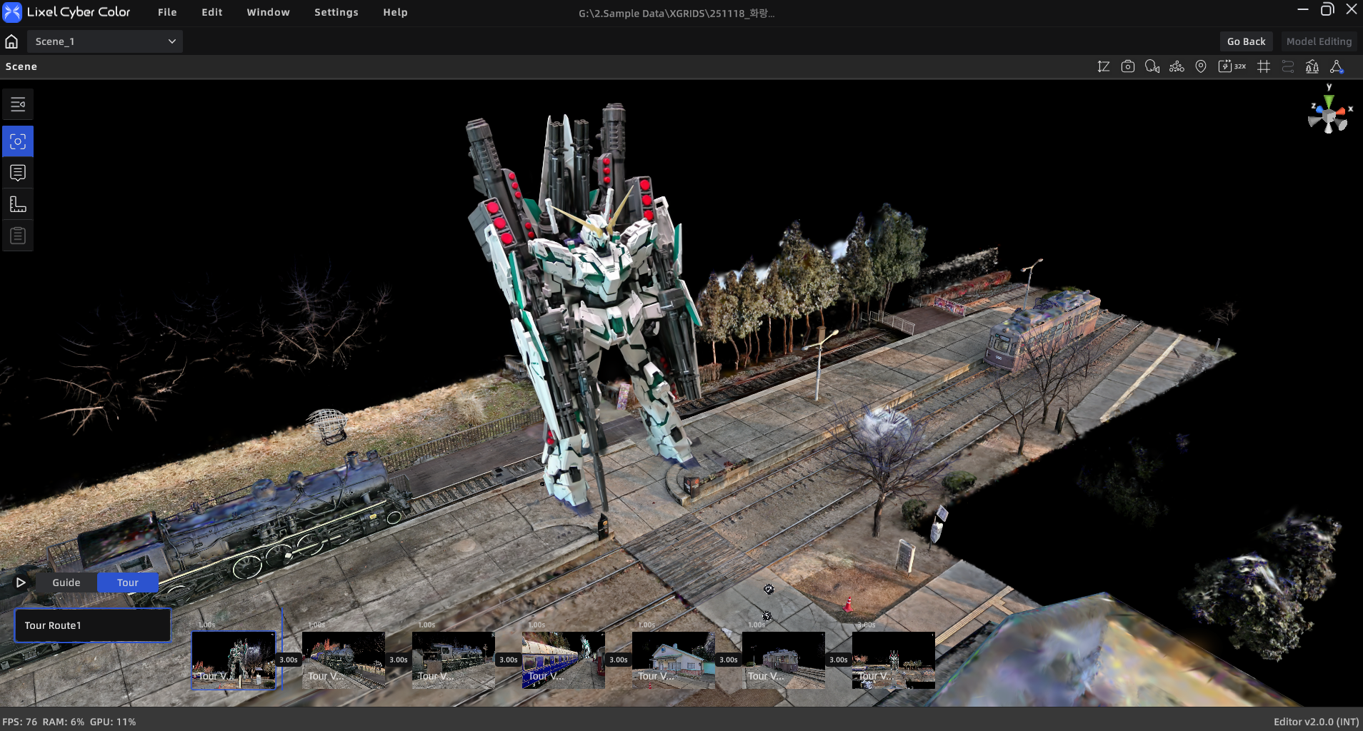
Task: Click the Z-axis up direction icon
Action: click(x=1104, y=66)
